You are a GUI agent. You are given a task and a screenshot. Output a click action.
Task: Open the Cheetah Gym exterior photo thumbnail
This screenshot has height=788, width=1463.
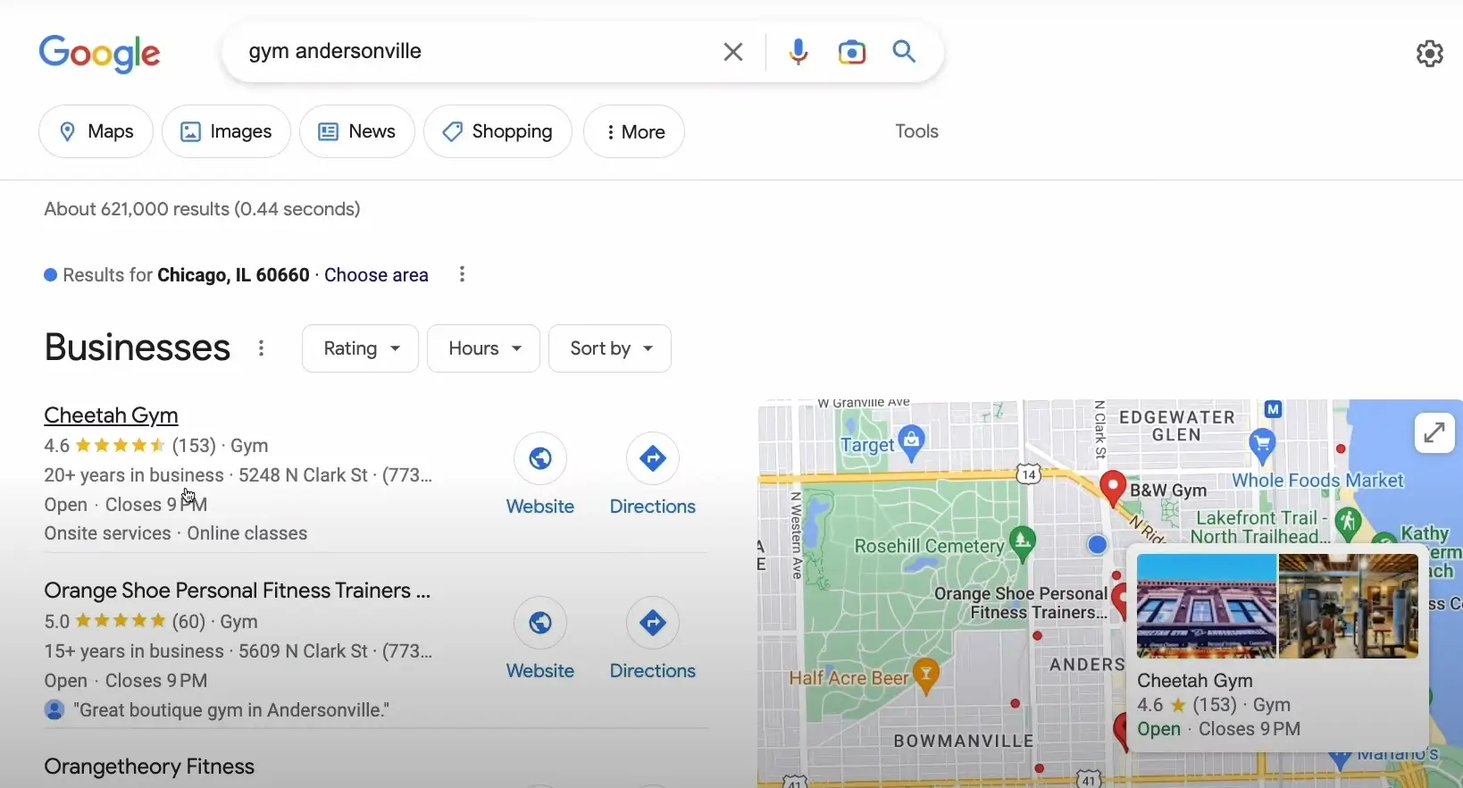(x=1206, y=606)
